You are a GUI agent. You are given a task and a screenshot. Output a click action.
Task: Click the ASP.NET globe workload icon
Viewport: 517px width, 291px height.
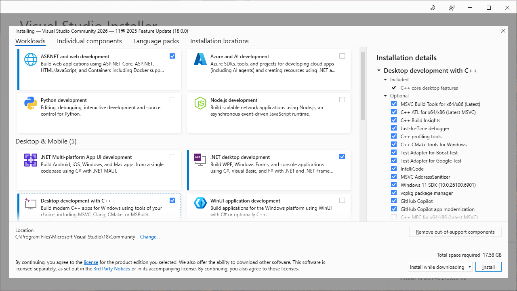point(31,59)
